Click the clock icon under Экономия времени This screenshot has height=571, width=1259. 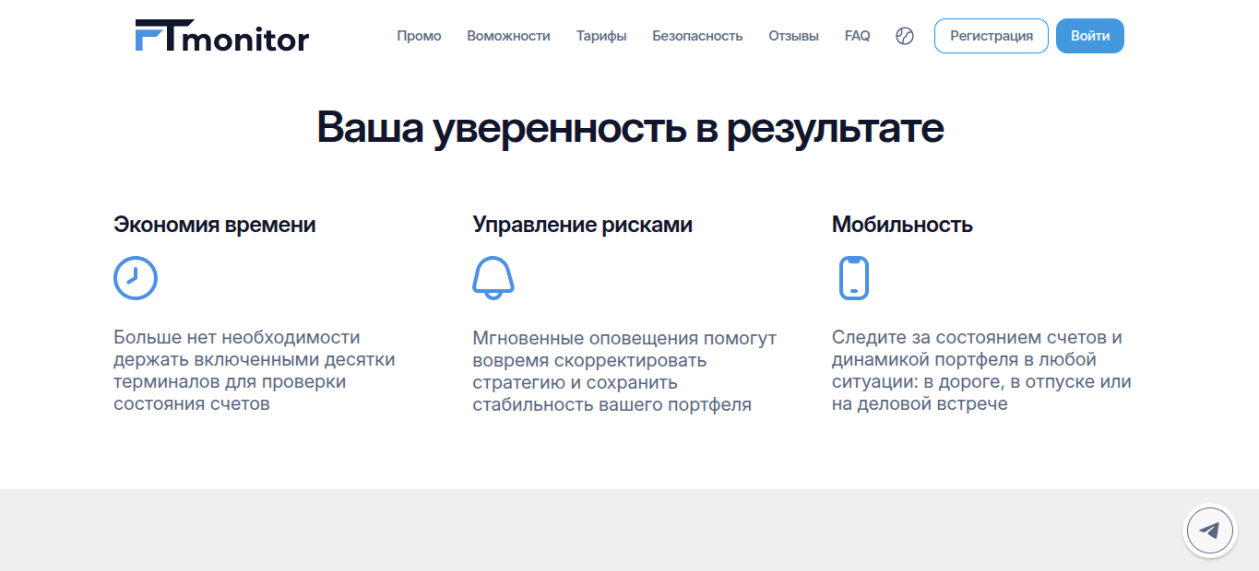pos(136,277)
